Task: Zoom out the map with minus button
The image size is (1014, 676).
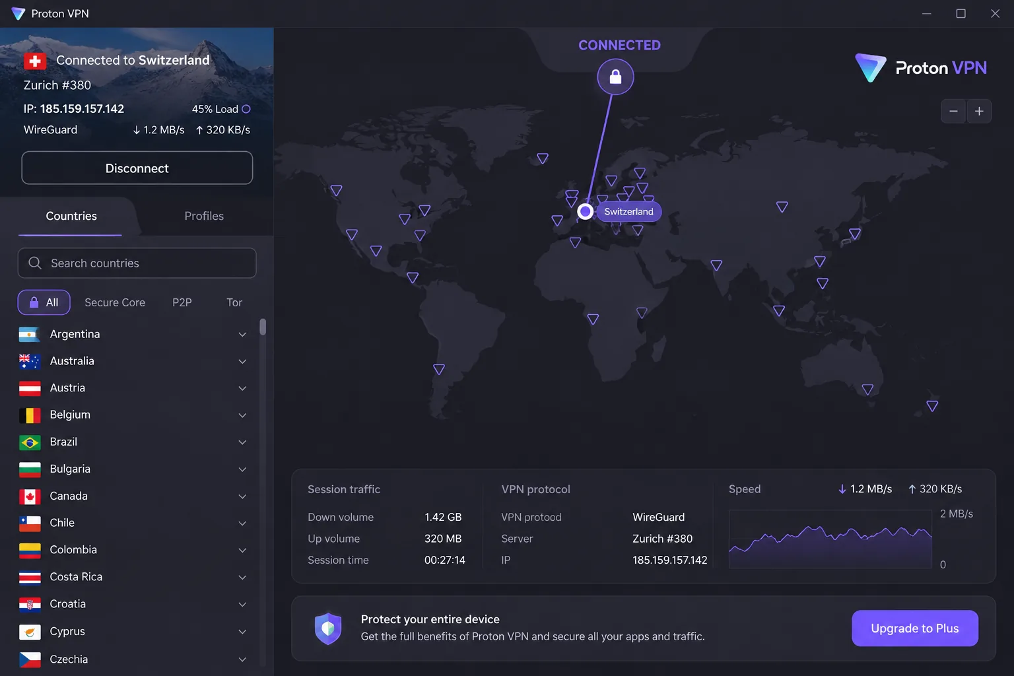Action: click(953, 112)
